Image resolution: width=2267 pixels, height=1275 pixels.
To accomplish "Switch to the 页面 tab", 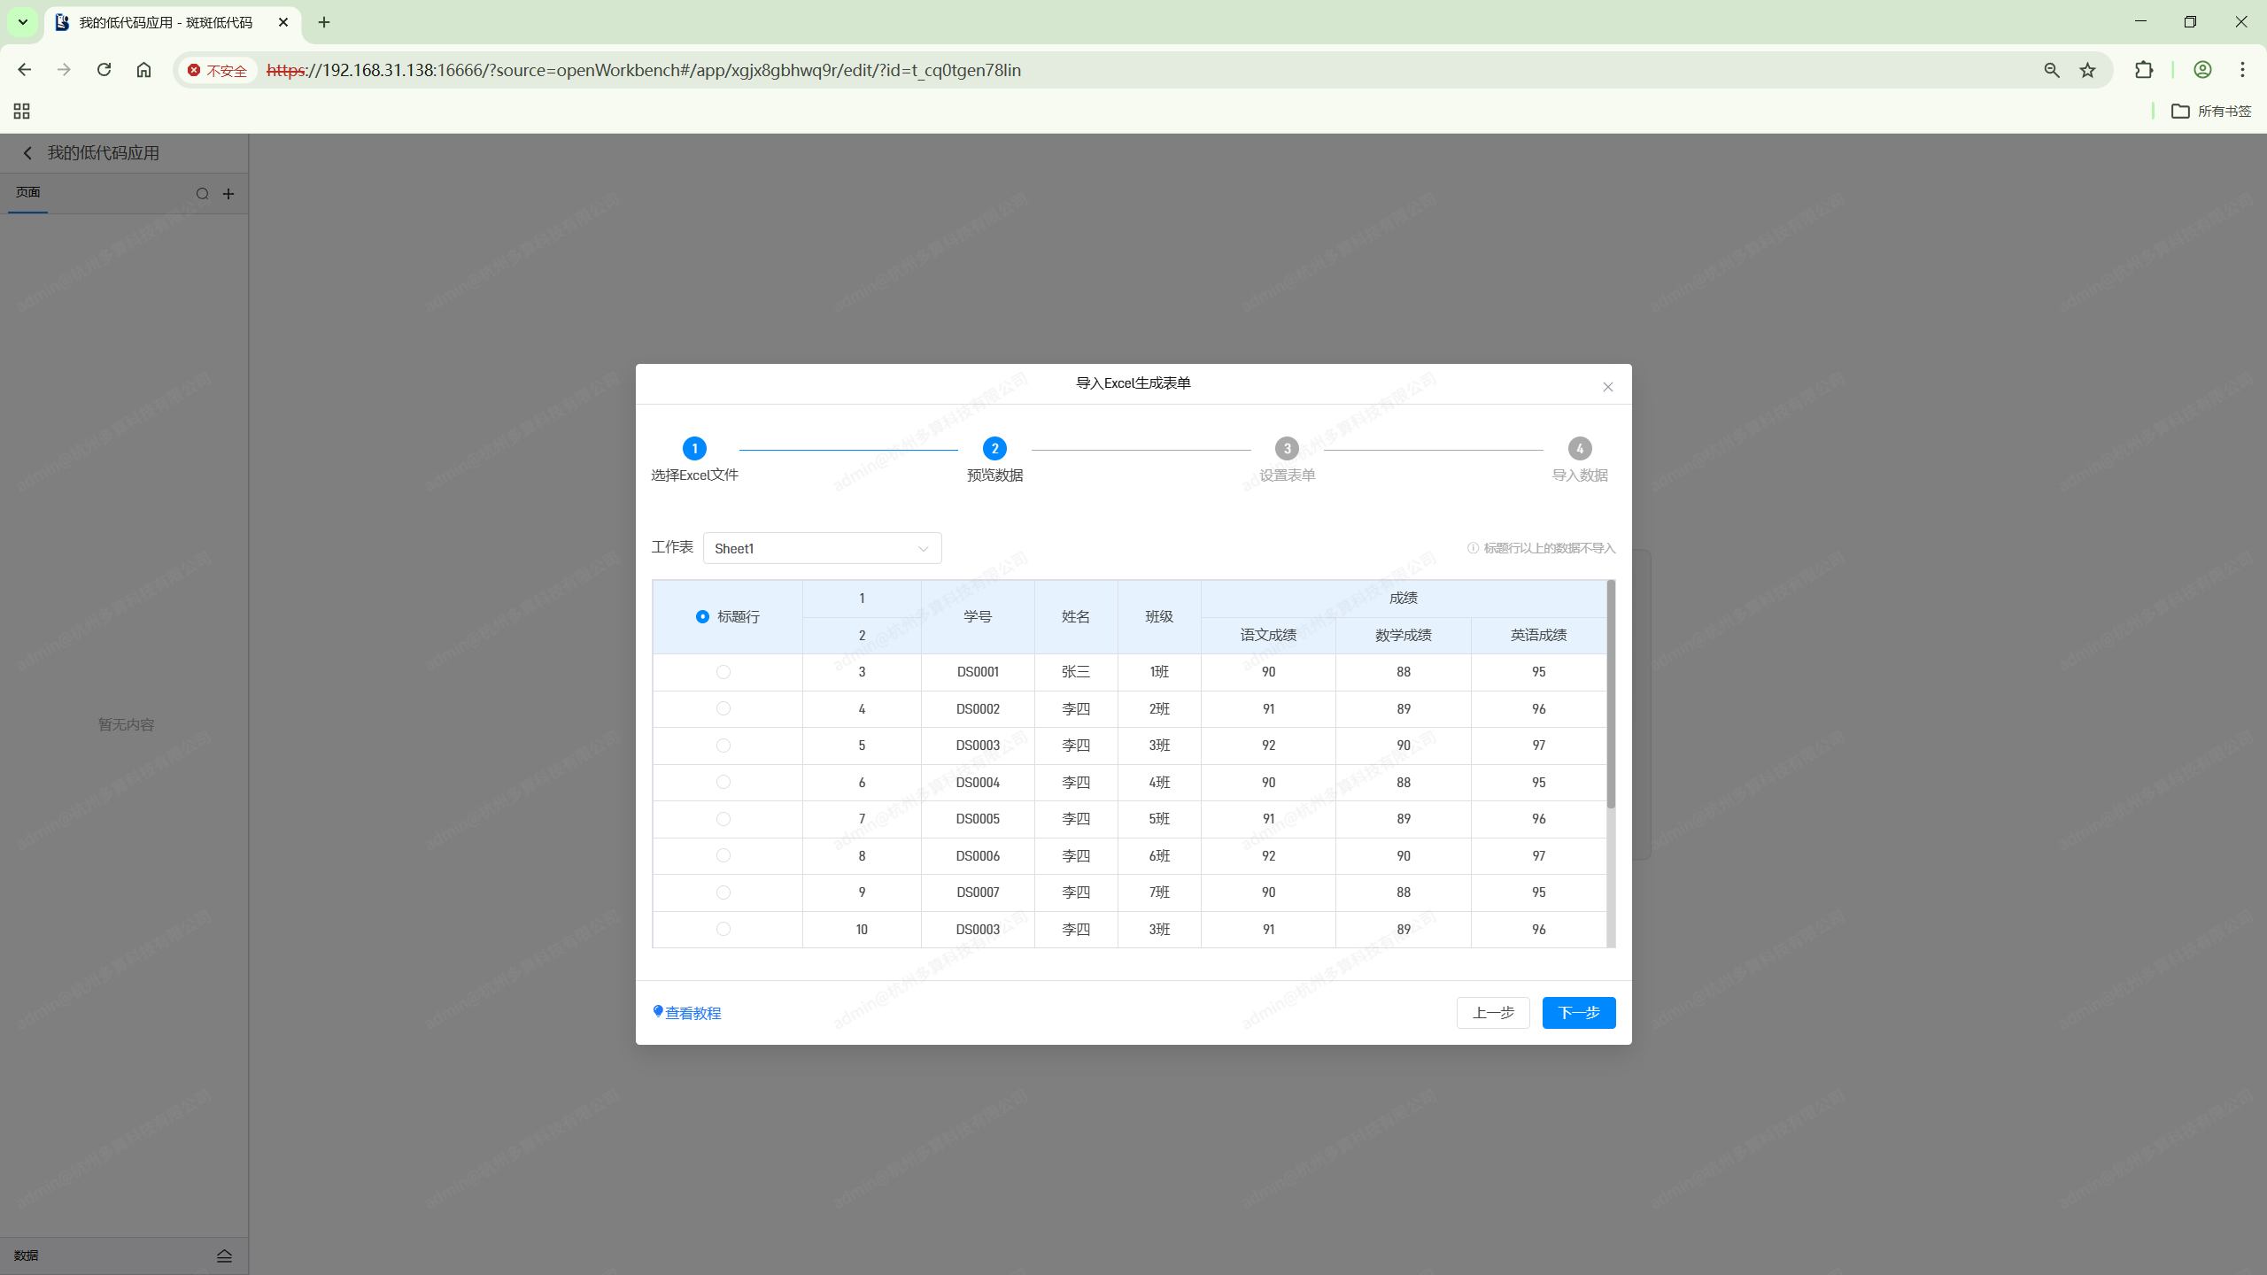I will coord(28,192).
